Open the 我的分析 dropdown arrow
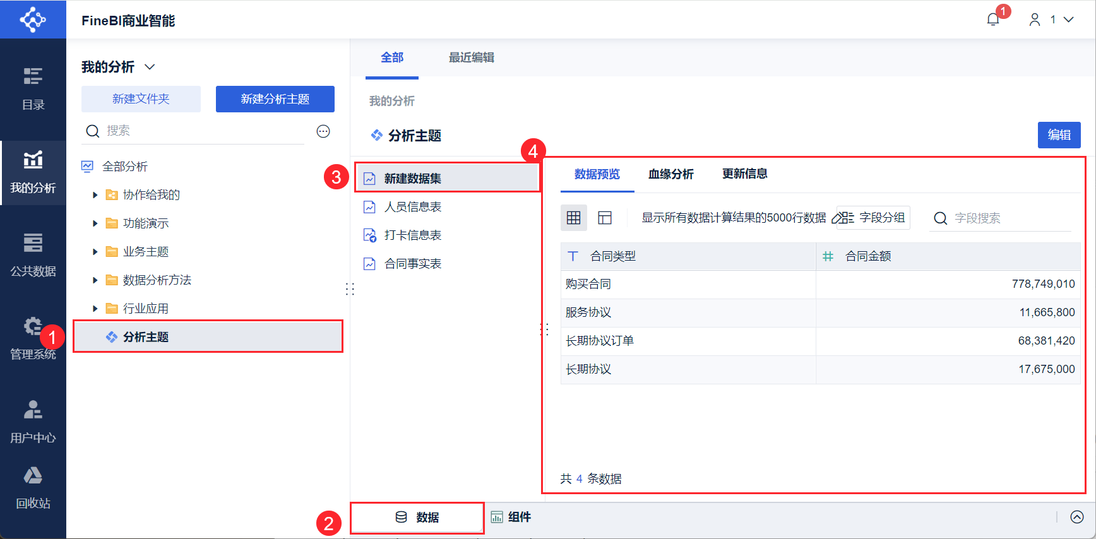Screen dimensions: 1096x539 point(150,67)
